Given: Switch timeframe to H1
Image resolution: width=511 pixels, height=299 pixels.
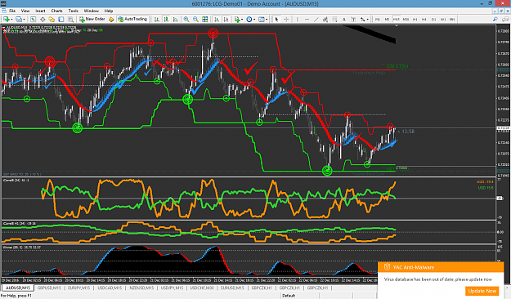Looking at the screenshot, I should tap(415, 20).
